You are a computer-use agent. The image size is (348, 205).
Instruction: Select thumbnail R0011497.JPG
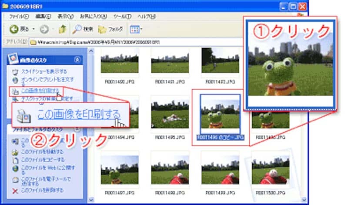tap(120, 169)
